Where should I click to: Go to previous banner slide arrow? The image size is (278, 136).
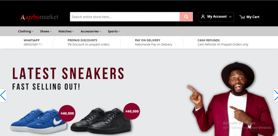tap(3, 95)
